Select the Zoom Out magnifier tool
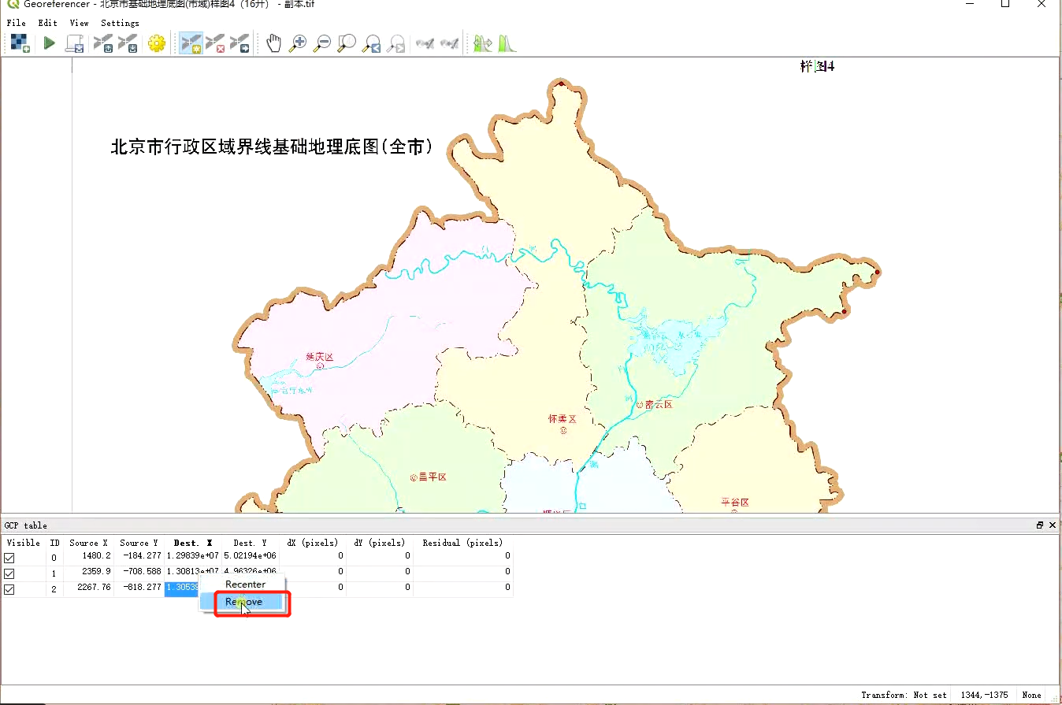1062x705 pixels. click(322, 43)
